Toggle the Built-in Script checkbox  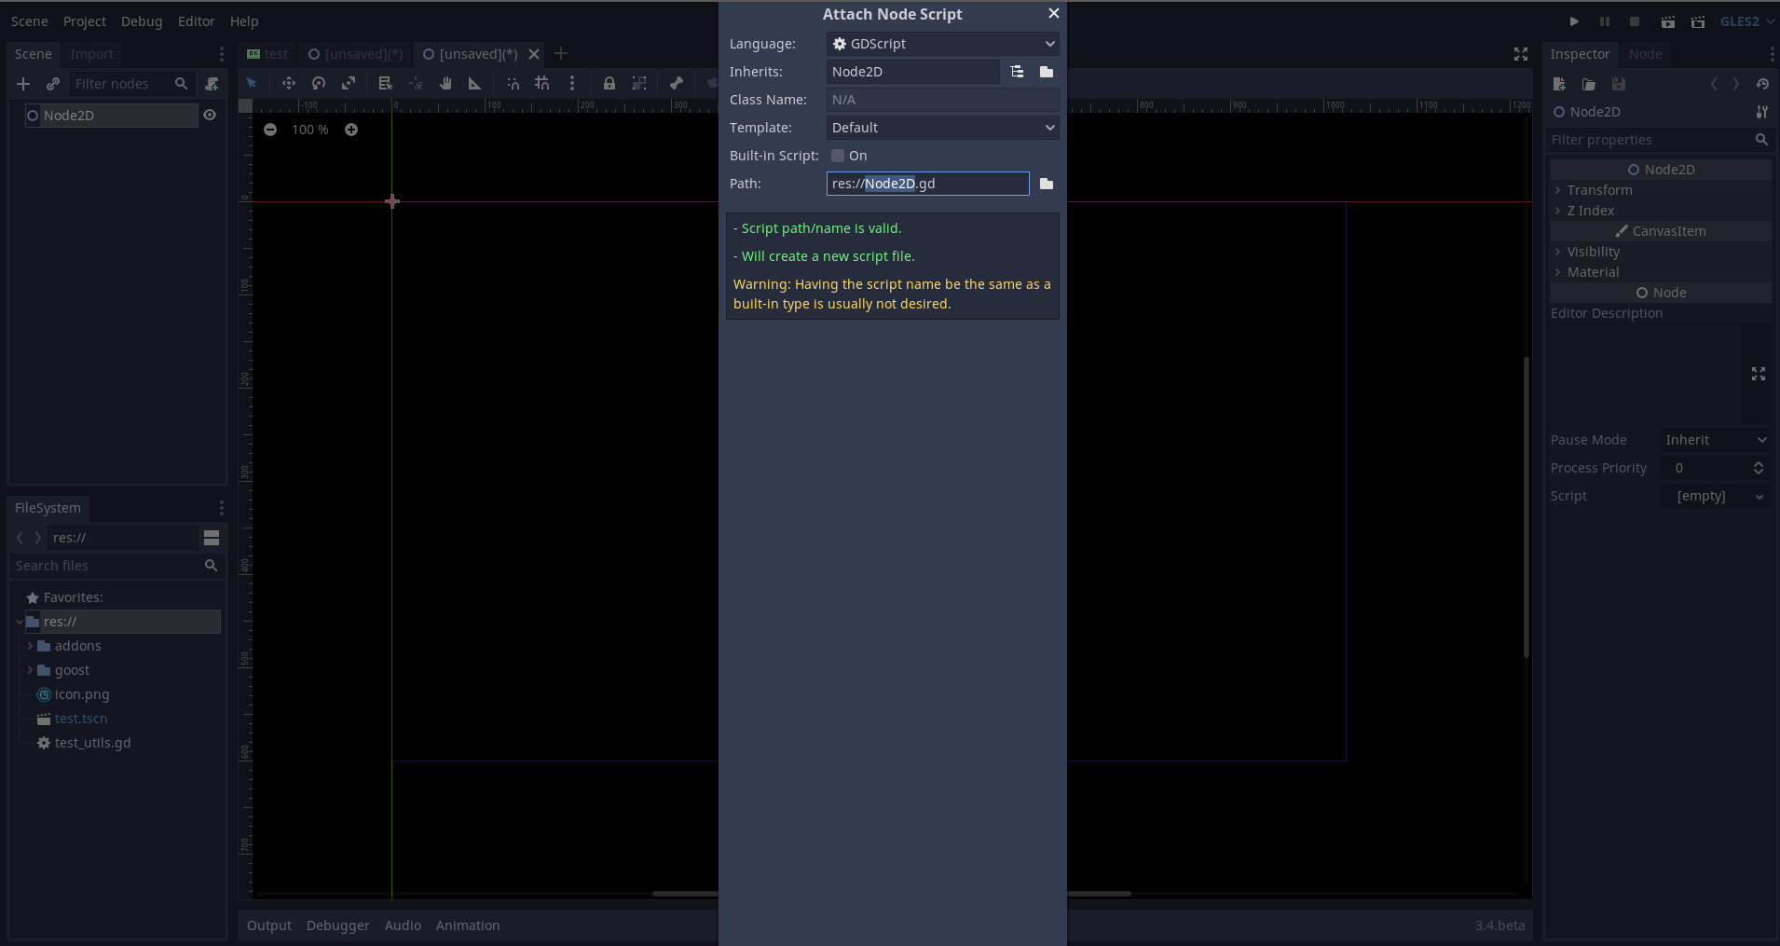837,156
